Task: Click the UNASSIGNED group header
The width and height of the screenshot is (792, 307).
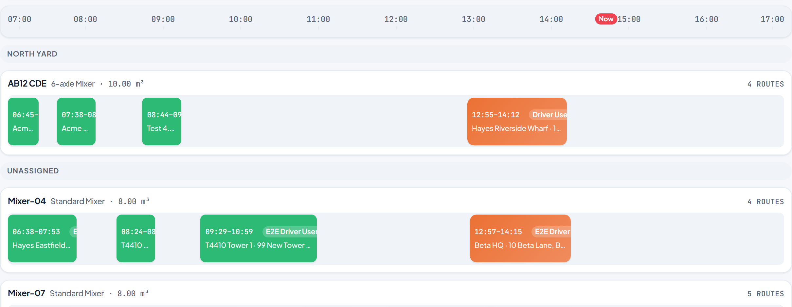Action: pyautogui.click(x=396, y=171)
